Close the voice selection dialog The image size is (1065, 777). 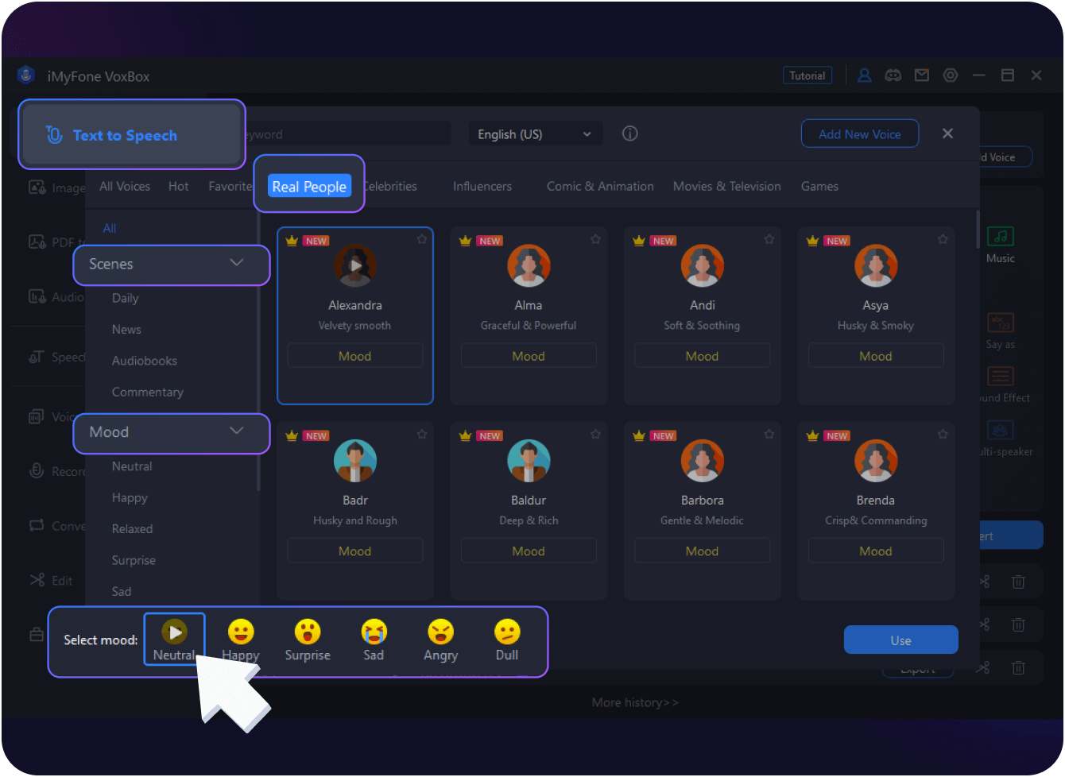pos(947,133)
